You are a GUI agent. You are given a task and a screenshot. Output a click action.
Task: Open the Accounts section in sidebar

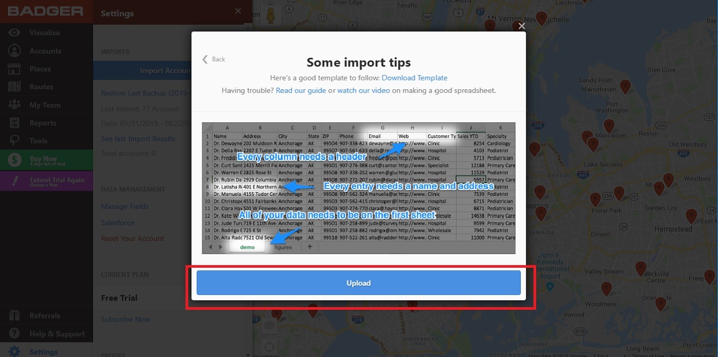pyautogui.click(x=46, y=51)
